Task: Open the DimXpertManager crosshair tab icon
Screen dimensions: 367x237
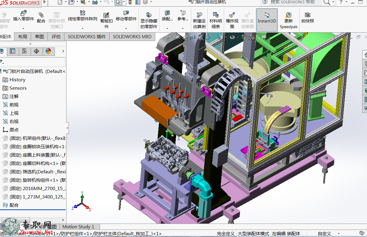Action: click(x=36, y=51)
